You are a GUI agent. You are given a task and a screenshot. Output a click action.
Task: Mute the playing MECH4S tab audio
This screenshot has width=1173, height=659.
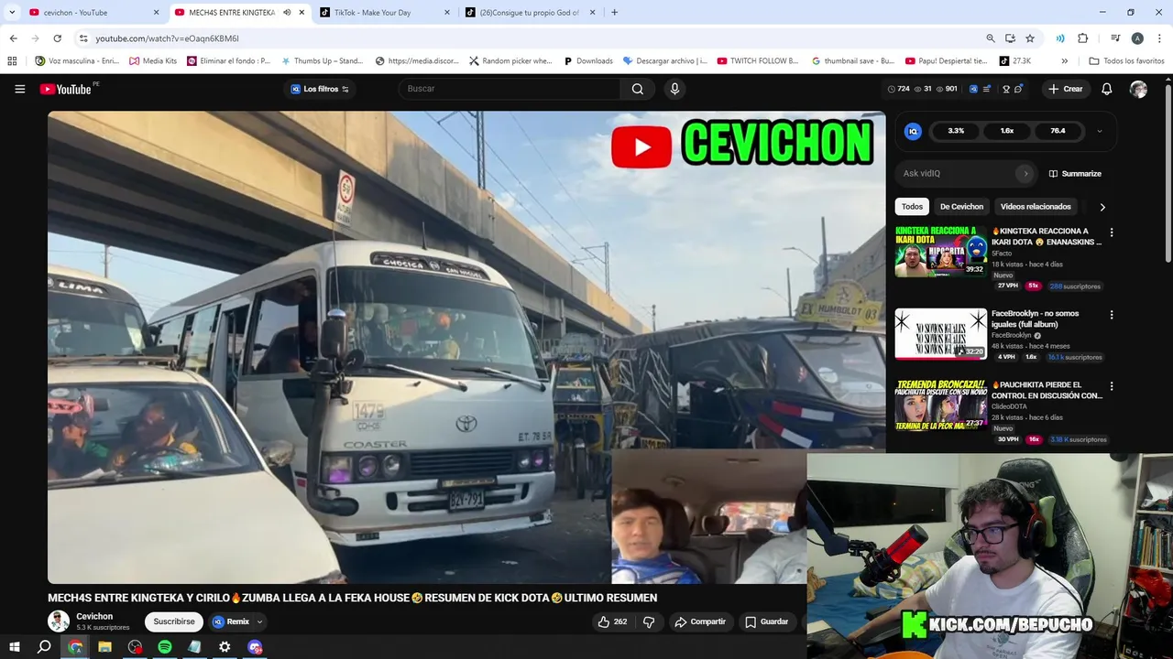287,13
